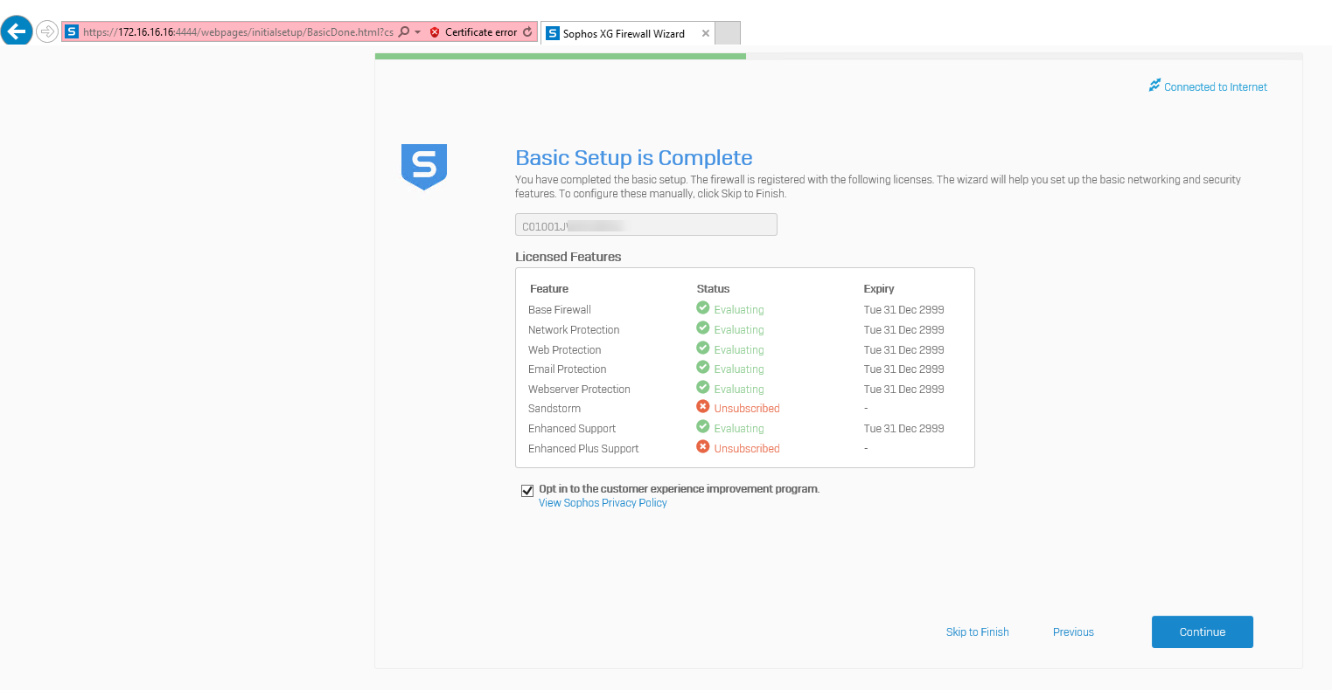The height and width of the screenshot is (690, 1332).
Task: Click the Base Firewall feature name
Action: [560, 310]
